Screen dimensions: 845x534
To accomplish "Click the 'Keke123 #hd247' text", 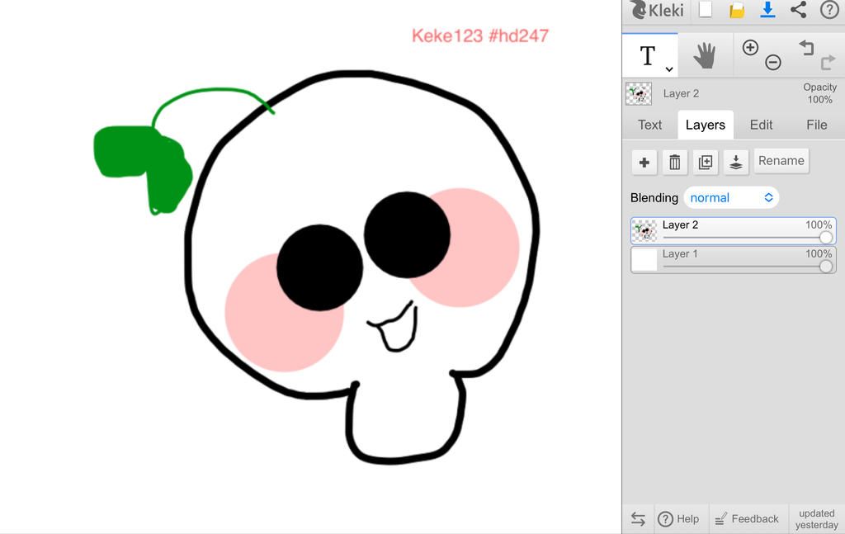I will click(x=480, y=35).
